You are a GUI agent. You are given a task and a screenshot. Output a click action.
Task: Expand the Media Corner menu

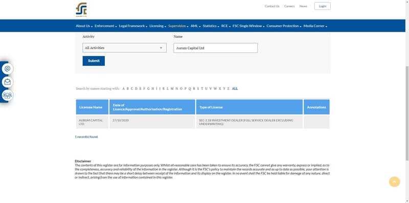pyautogui.click(x=315, y=26)
